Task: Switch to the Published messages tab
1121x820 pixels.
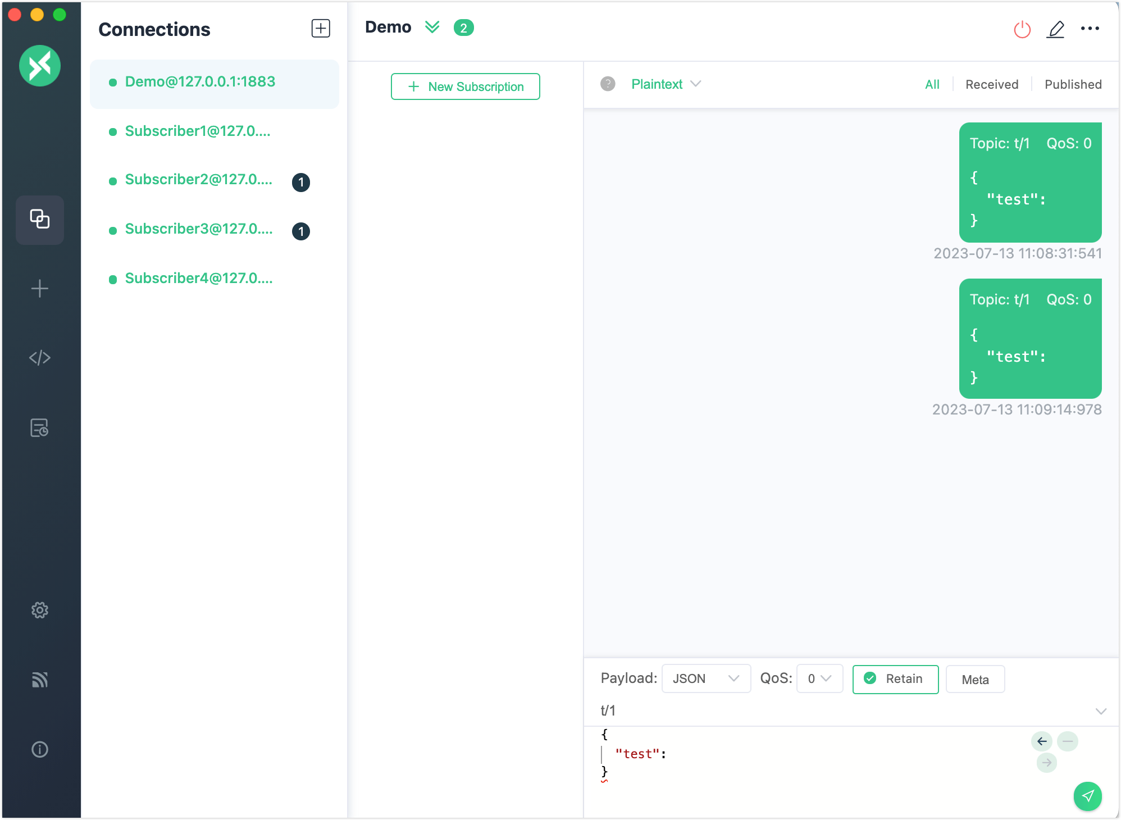Action: tap(1073, 84)
